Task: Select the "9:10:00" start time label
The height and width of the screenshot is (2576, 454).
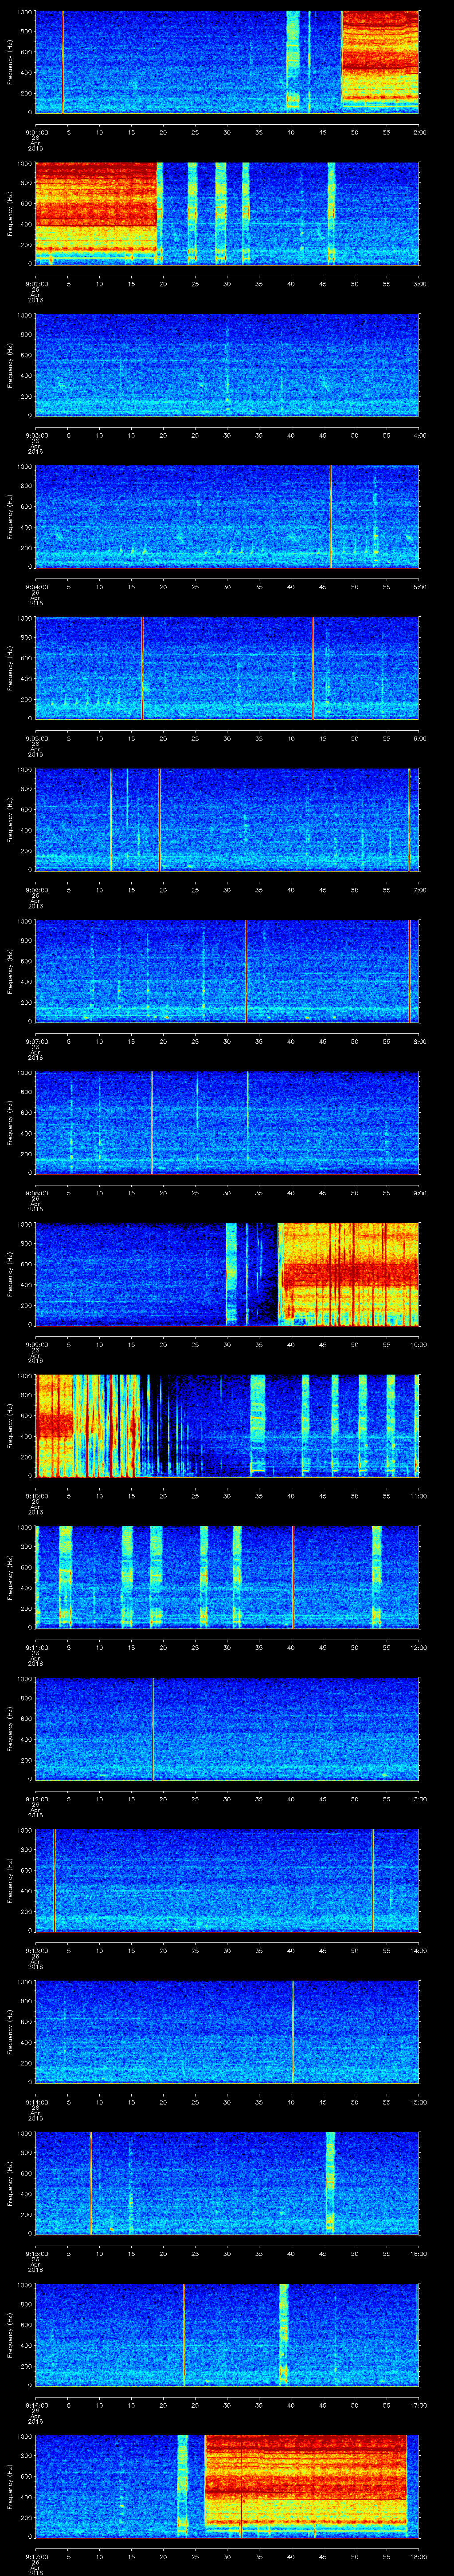Action: point(36,1496)
